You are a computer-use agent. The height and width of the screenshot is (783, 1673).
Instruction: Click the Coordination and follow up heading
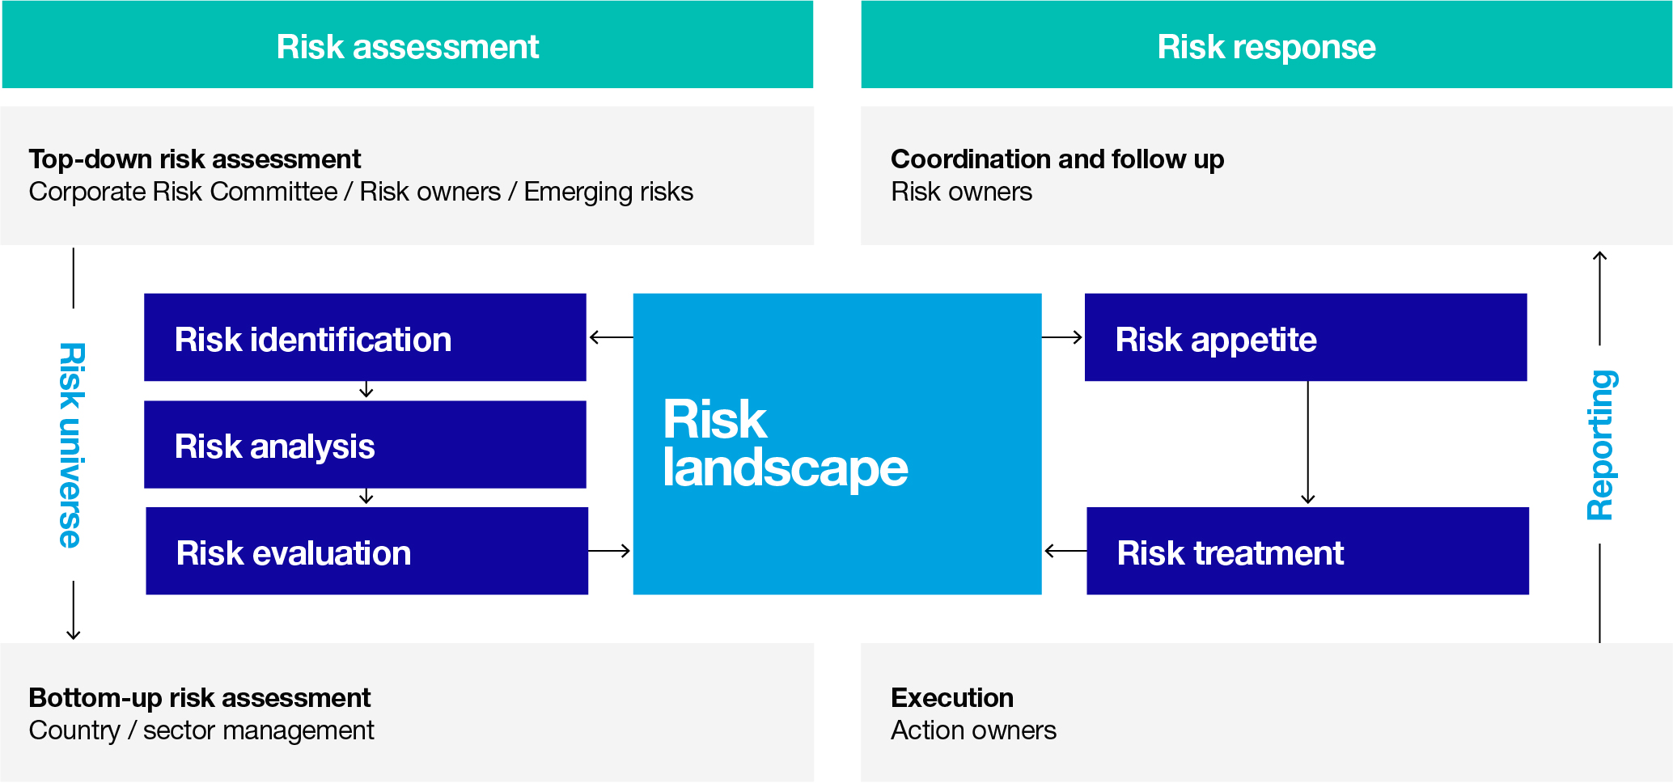(1057, 159)
